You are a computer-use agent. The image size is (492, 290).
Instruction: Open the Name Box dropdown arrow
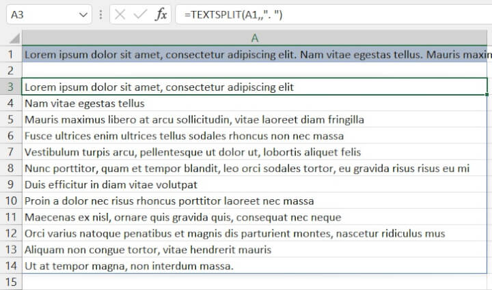click(x=83, y=14)
